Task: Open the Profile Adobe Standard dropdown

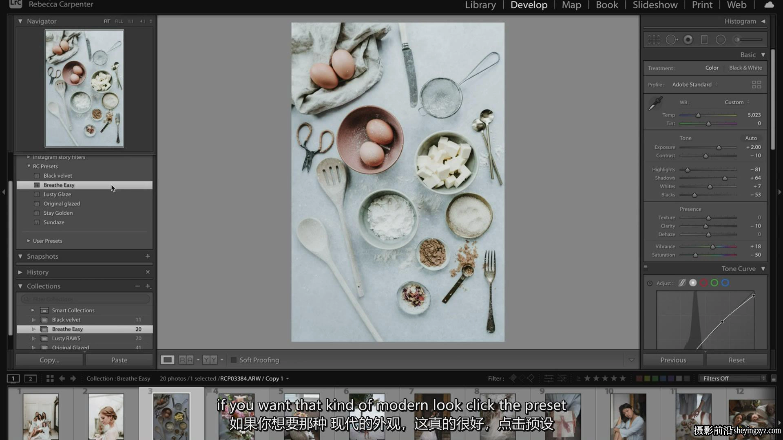Action: (x=695, y=84)
